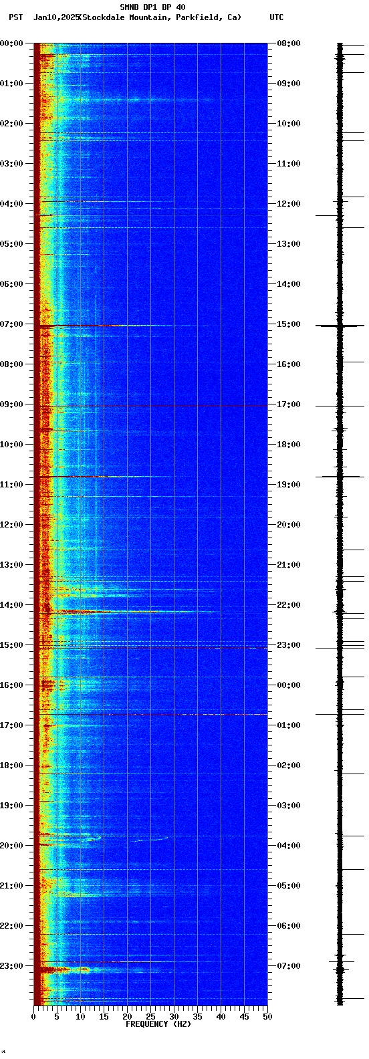Click the 35 Hz frequency tick label
Viewport: 369px width, 1059px height.
[197, 1017]
